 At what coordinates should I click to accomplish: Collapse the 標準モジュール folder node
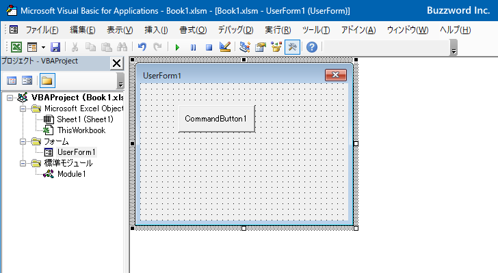click(23, 163)
